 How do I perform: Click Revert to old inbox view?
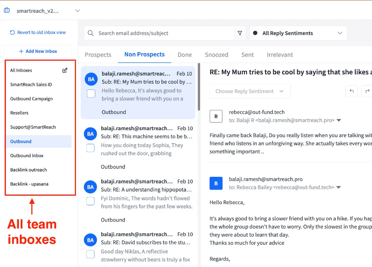coord(40,32)
